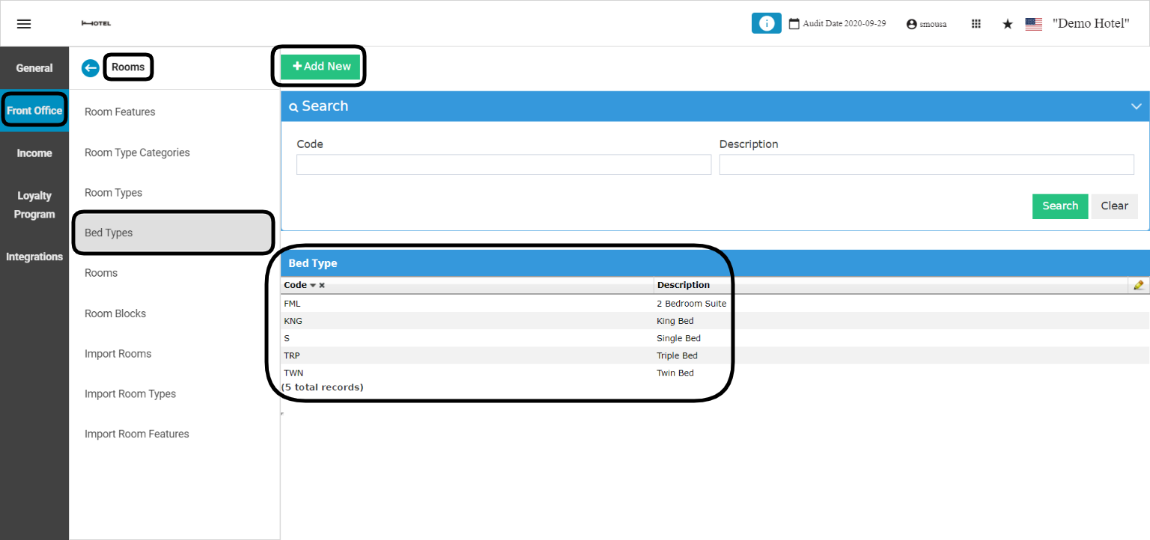Click the pencil edit icon in table header

[1139, 285]
